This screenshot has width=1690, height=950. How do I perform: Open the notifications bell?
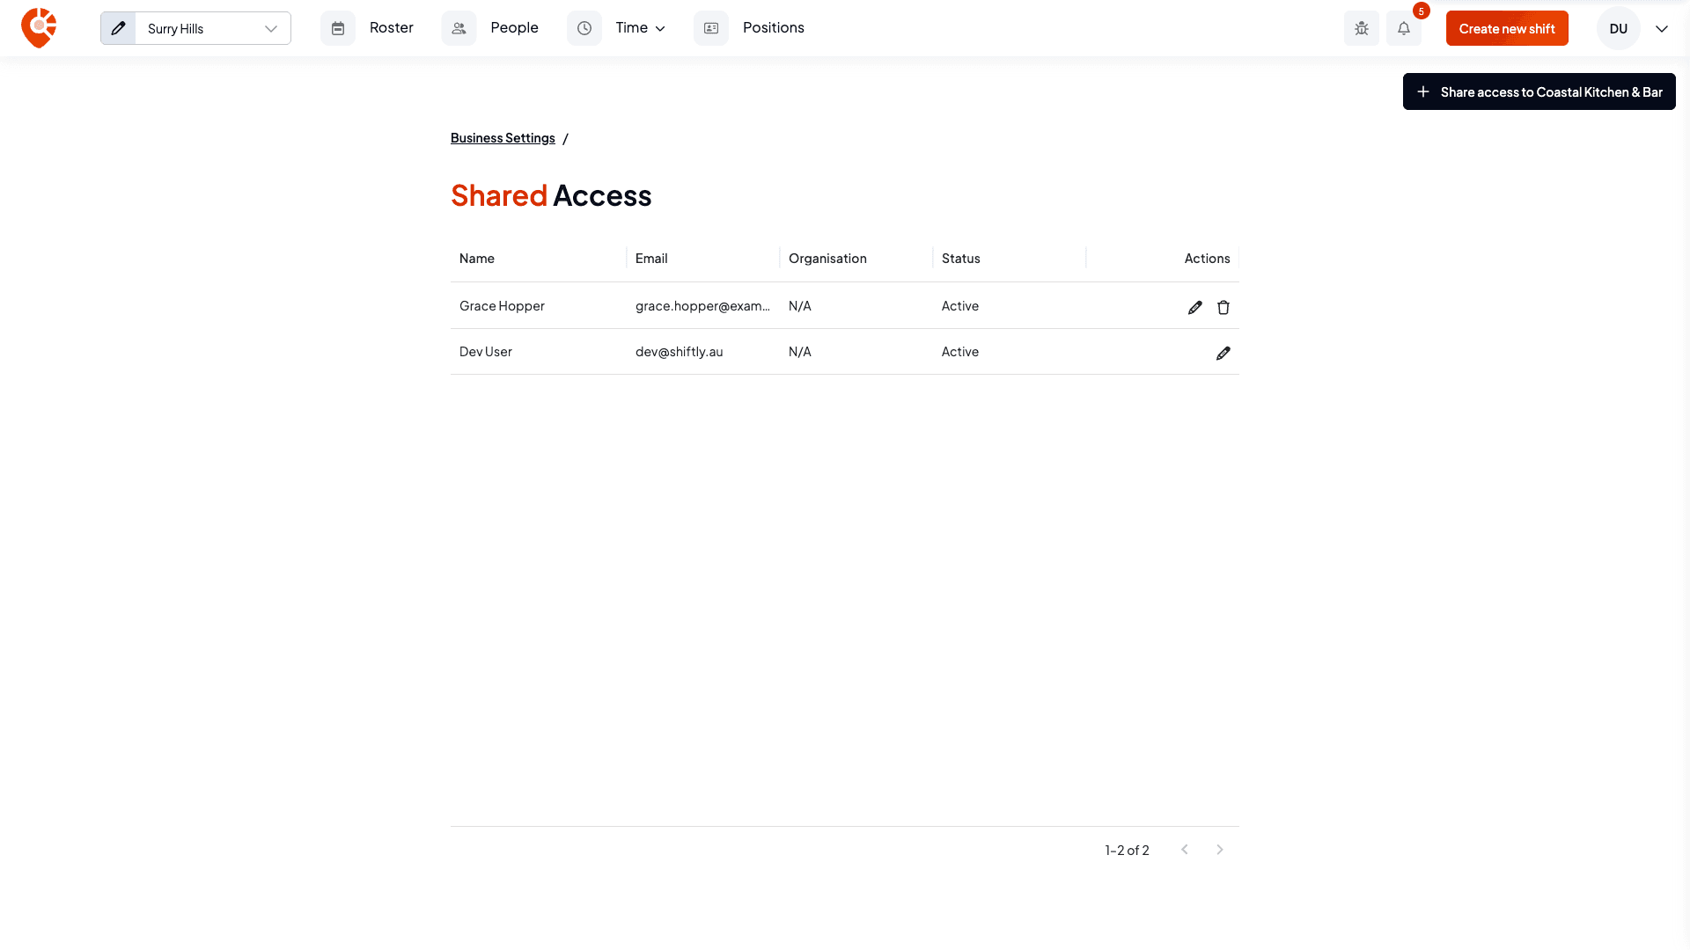[1404, 28]
